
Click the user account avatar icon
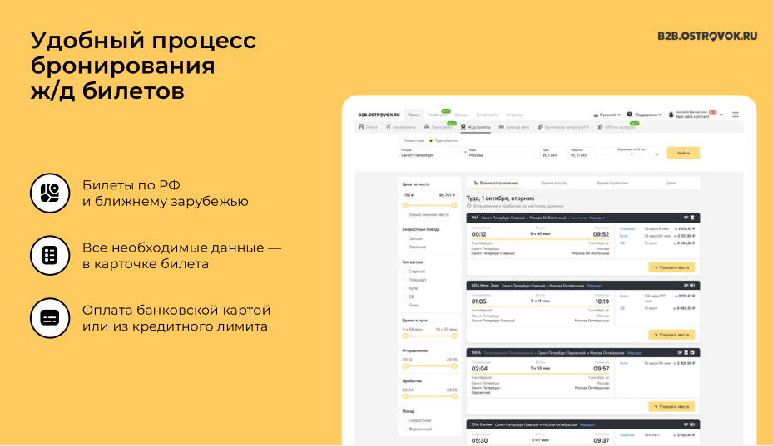point(671,115)
